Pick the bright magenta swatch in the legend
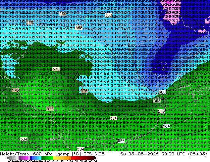 [x=26, y=158]
